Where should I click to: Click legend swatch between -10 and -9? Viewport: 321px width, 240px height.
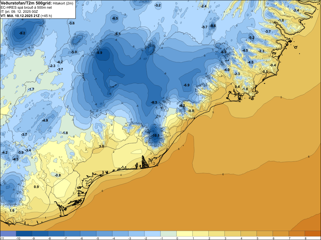(x=24, y=234)
